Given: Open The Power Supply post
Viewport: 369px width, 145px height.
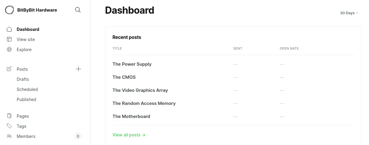Looking at the screenshot, I should point(132,64).
